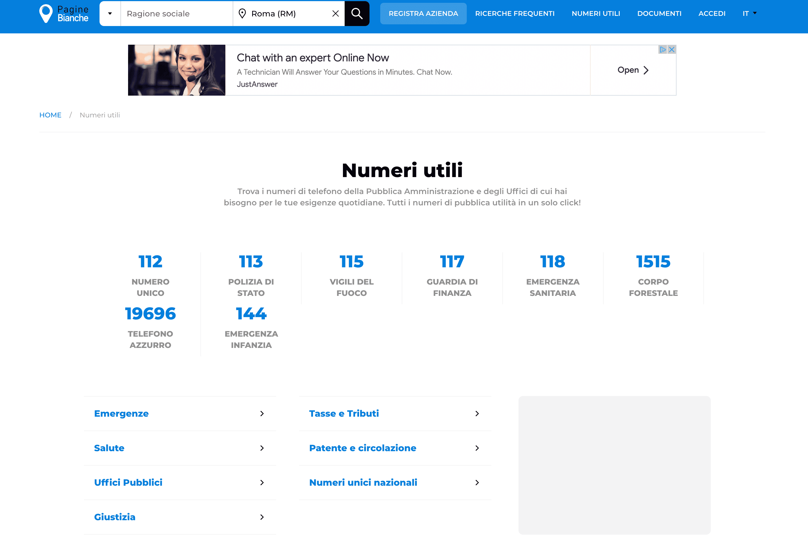Image resolution: width=808 pixels, height=555 pixels.
Task: Click the AdChoices triangle icon
Action: pyautogui.click(x=663, y=50)
